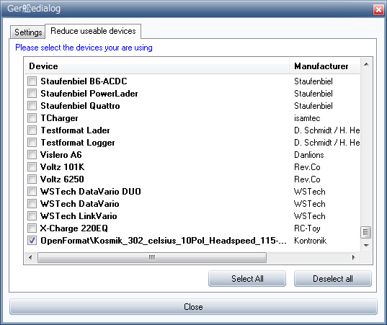
Task: Enable the Staufenbiel PowerLader device
Action: click(x=32, y=93)
